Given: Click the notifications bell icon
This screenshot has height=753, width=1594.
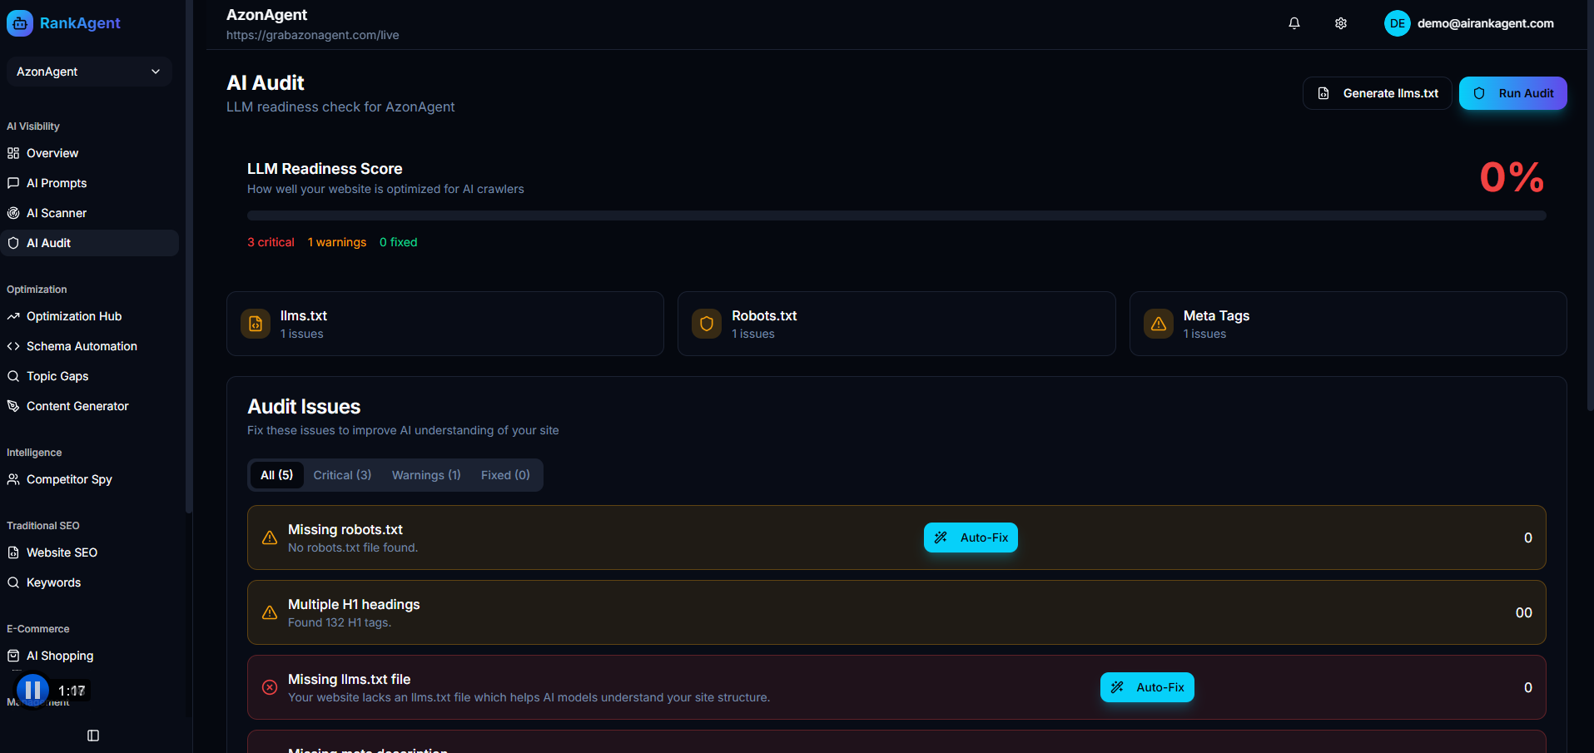Looking at the screenshot, I should 1294,23.
